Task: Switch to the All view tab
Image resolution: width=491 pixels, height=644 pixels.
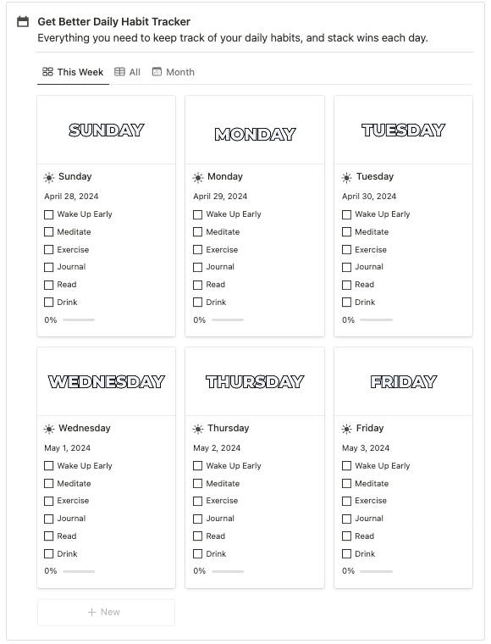Action: [x=127, y=72]
